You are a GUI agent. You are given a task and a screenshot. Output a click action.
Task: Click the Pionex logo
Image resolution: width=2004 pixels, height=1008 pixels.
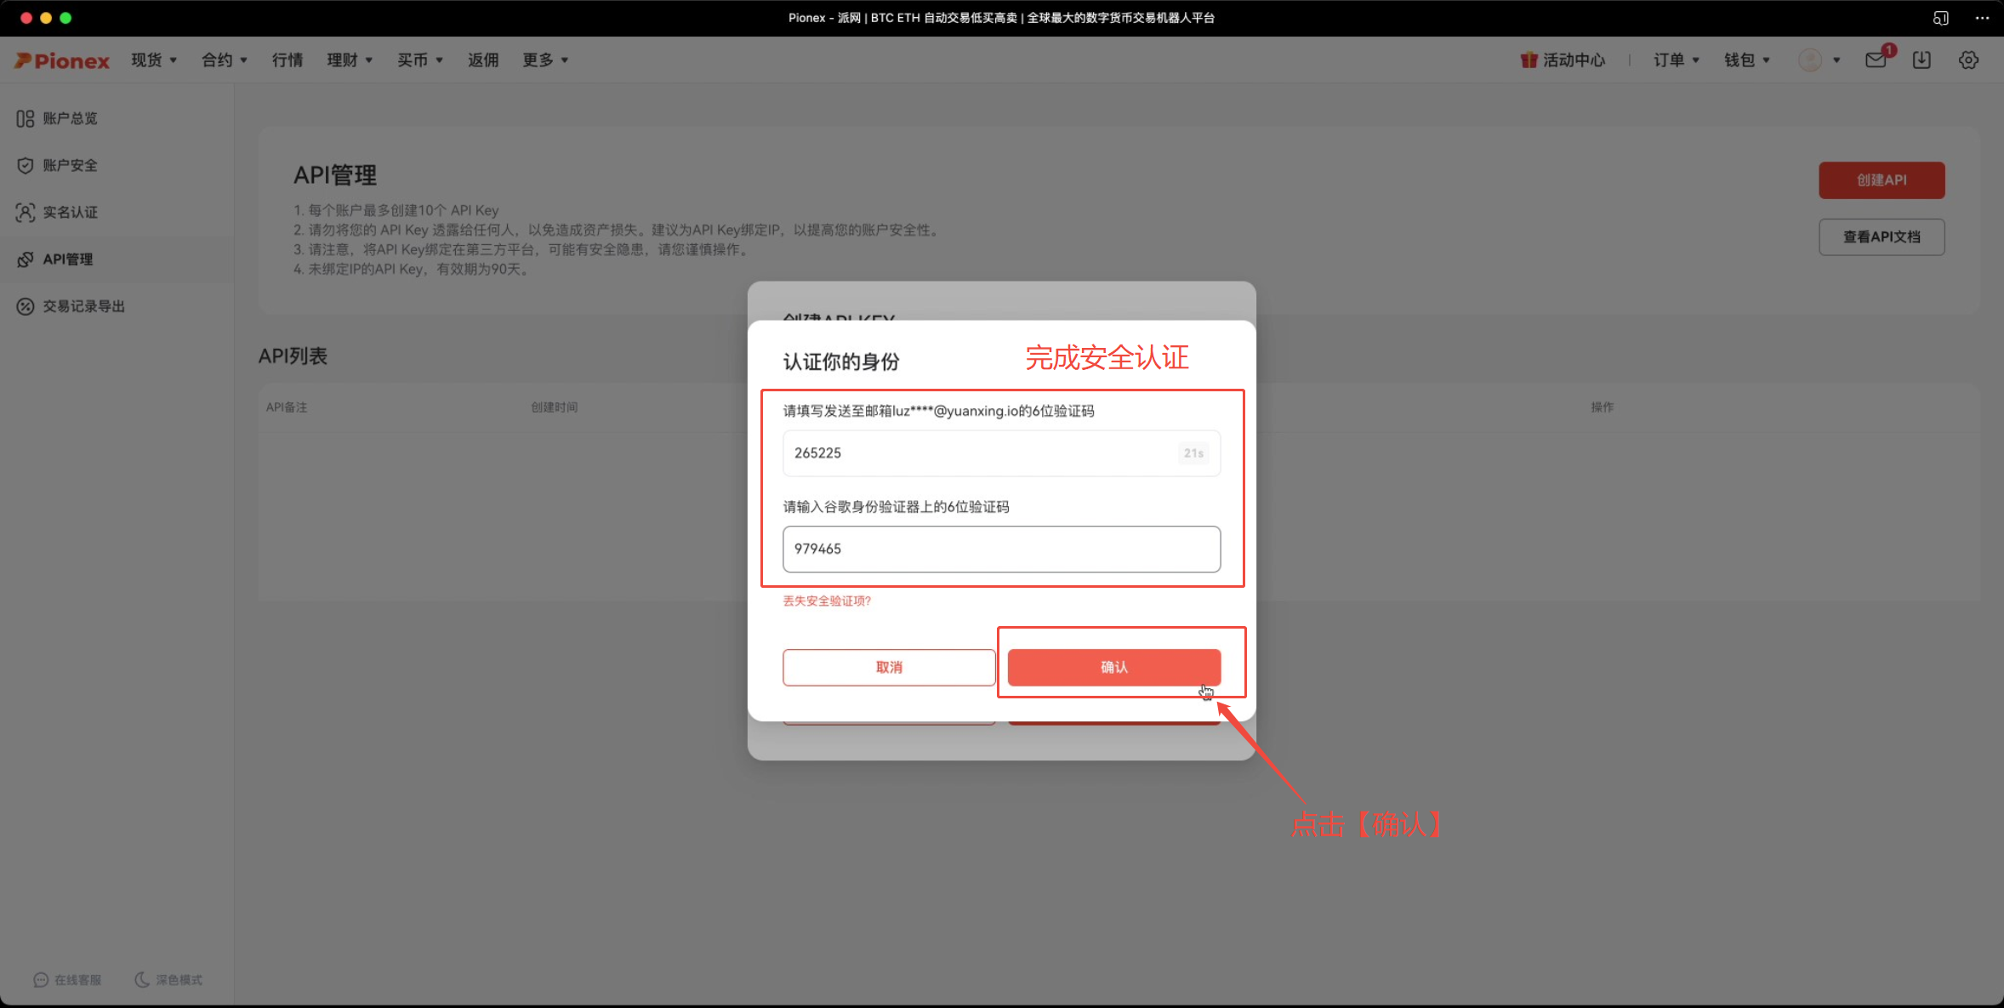[x=61, y=60]
